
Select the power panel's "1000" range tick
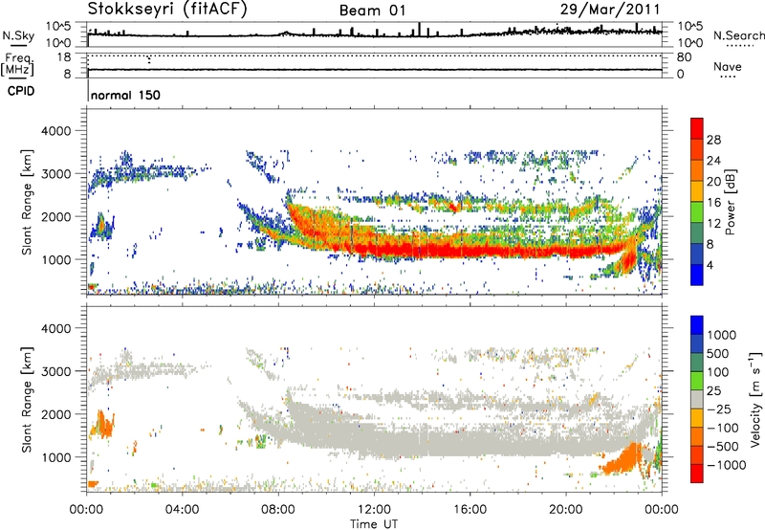tap(55, 259)
